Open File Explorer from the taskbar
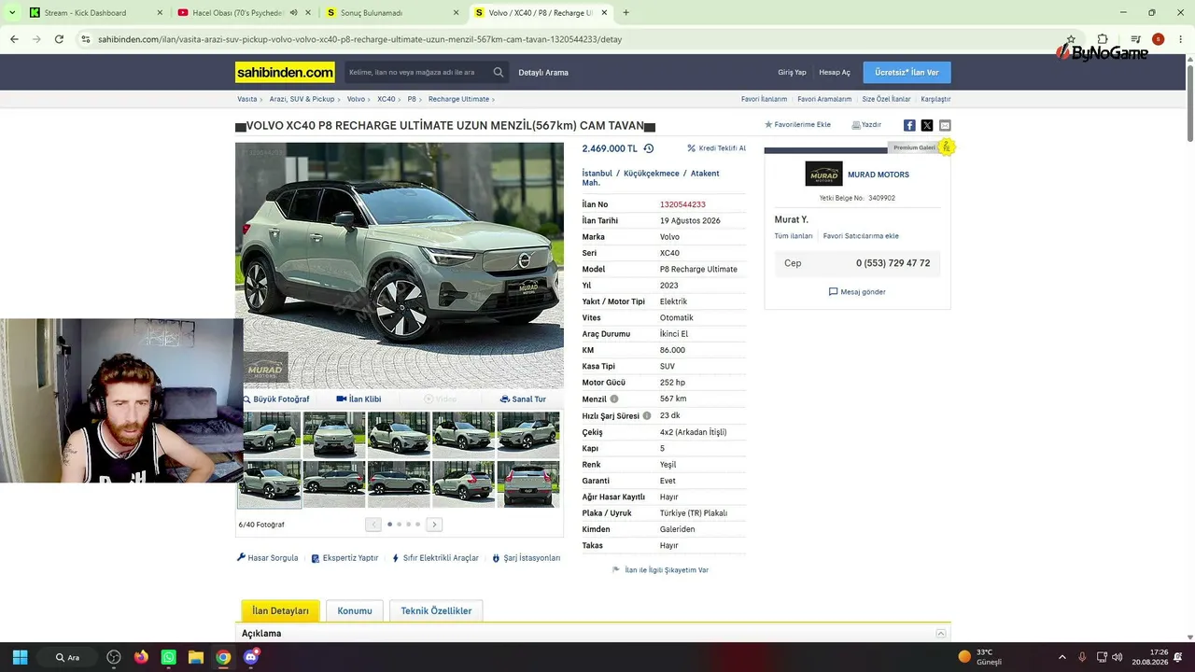This screenshot has height=672, width=1195. tap(196, 657)
